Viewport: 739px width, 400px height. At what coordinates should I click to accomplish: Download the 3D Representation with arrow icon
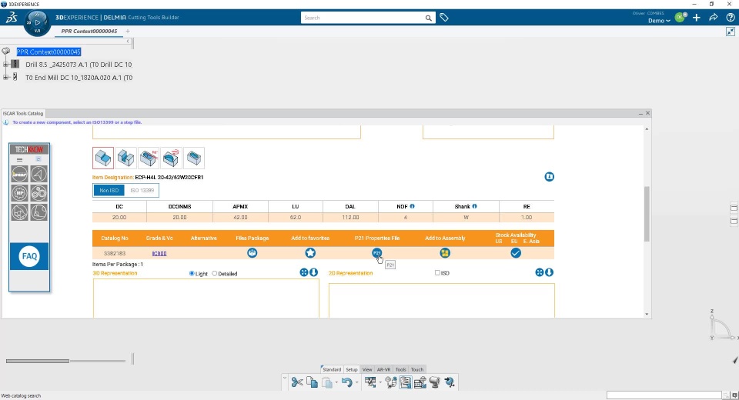click(313, 272)
